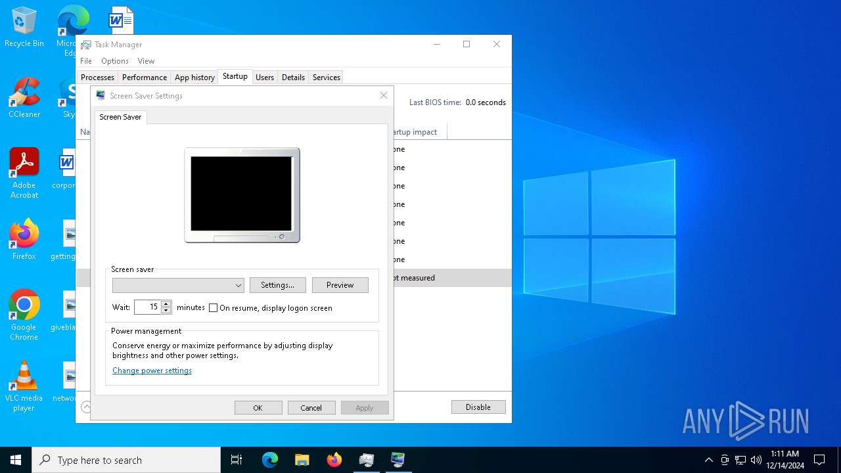Minimize the Task Manager window

(437, 45)
